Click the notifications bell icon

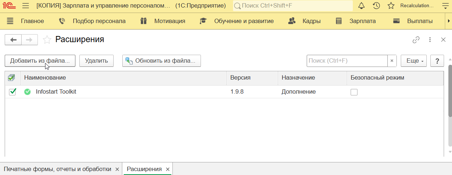361,6
